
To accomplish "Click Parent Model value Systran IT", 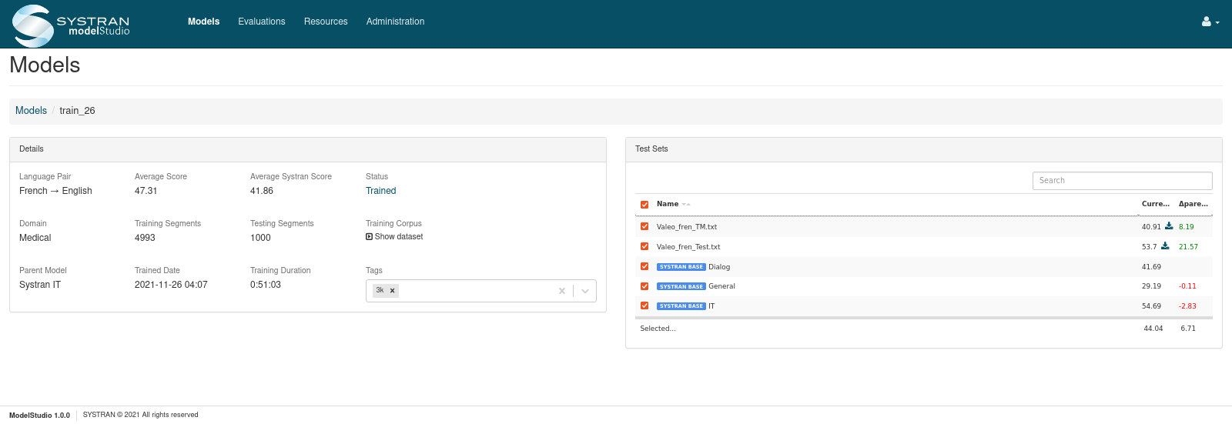I will 40,285.
